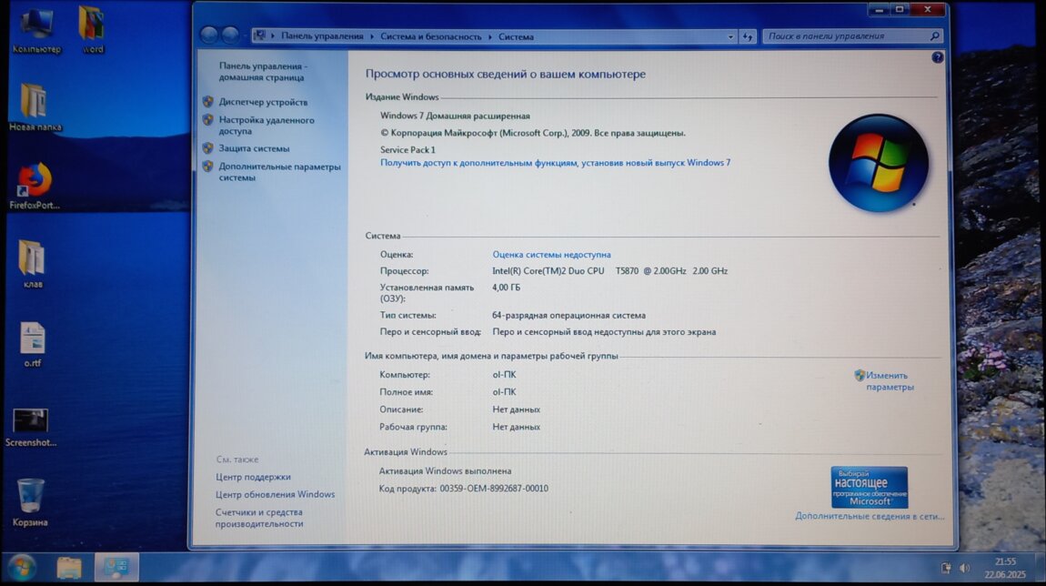Open FirefoxPortable desktop shortcut icon
Viewport: 1046px width, 586px height.
(x=35, y=180)
